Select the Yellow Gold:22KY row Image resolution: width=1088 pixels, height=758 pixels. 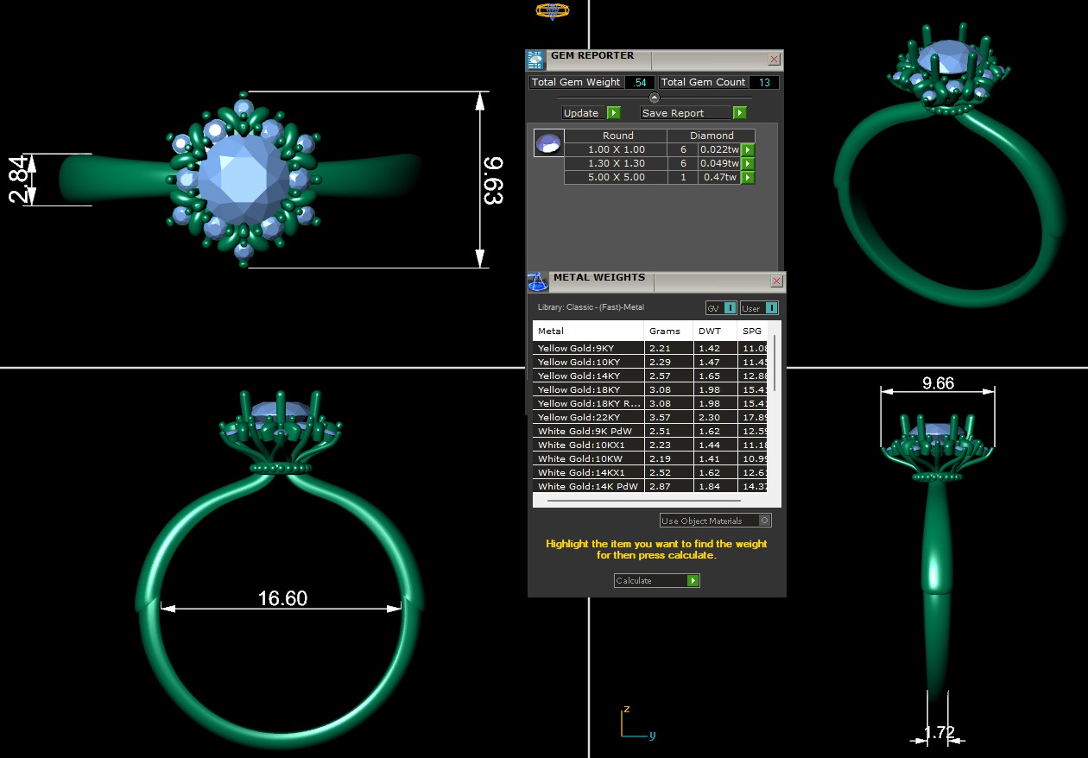click(x=650, y=417)
